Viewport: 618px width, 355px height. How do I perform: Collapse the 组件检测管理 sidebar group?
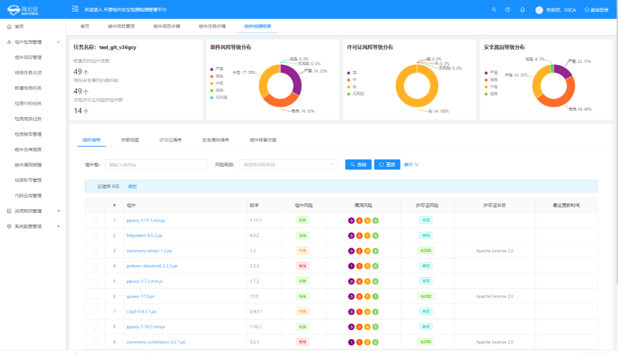[58, 42]
